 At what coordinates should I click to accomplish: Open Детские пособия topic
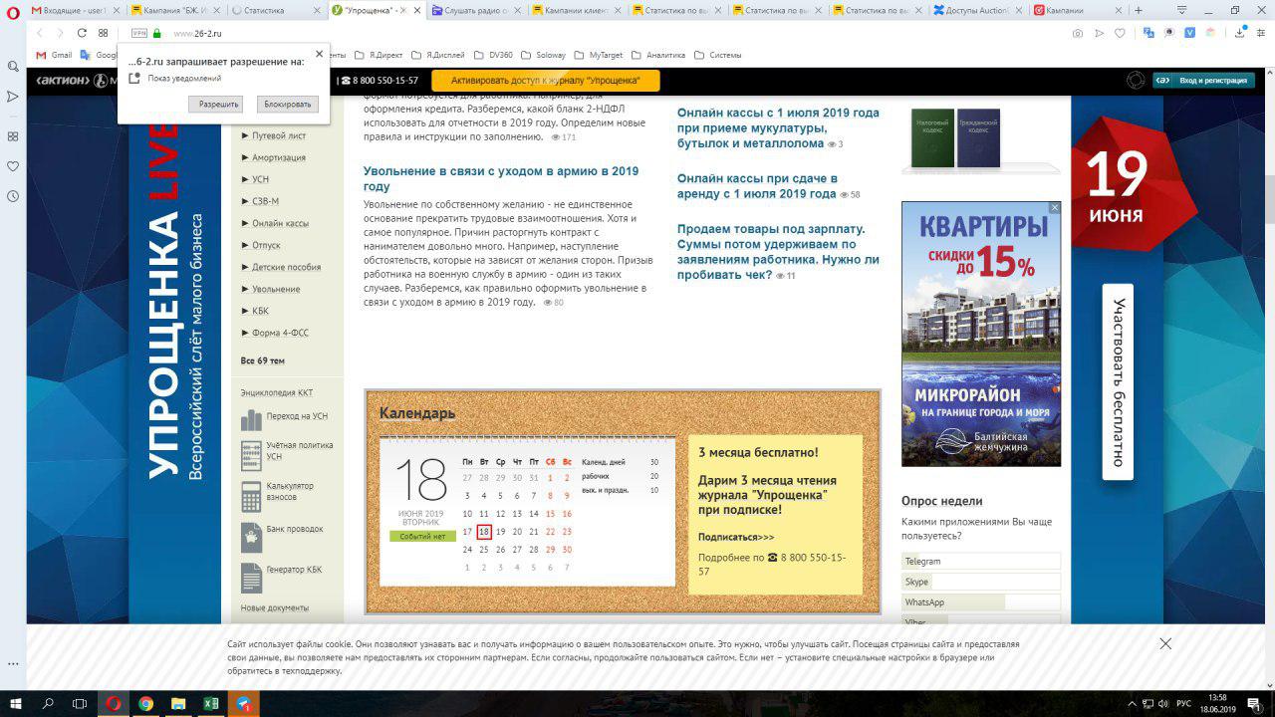(286, 267)
